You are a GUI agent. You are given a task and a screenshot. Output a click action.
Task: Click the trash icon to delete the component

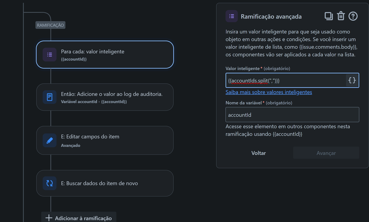[341, 16]
